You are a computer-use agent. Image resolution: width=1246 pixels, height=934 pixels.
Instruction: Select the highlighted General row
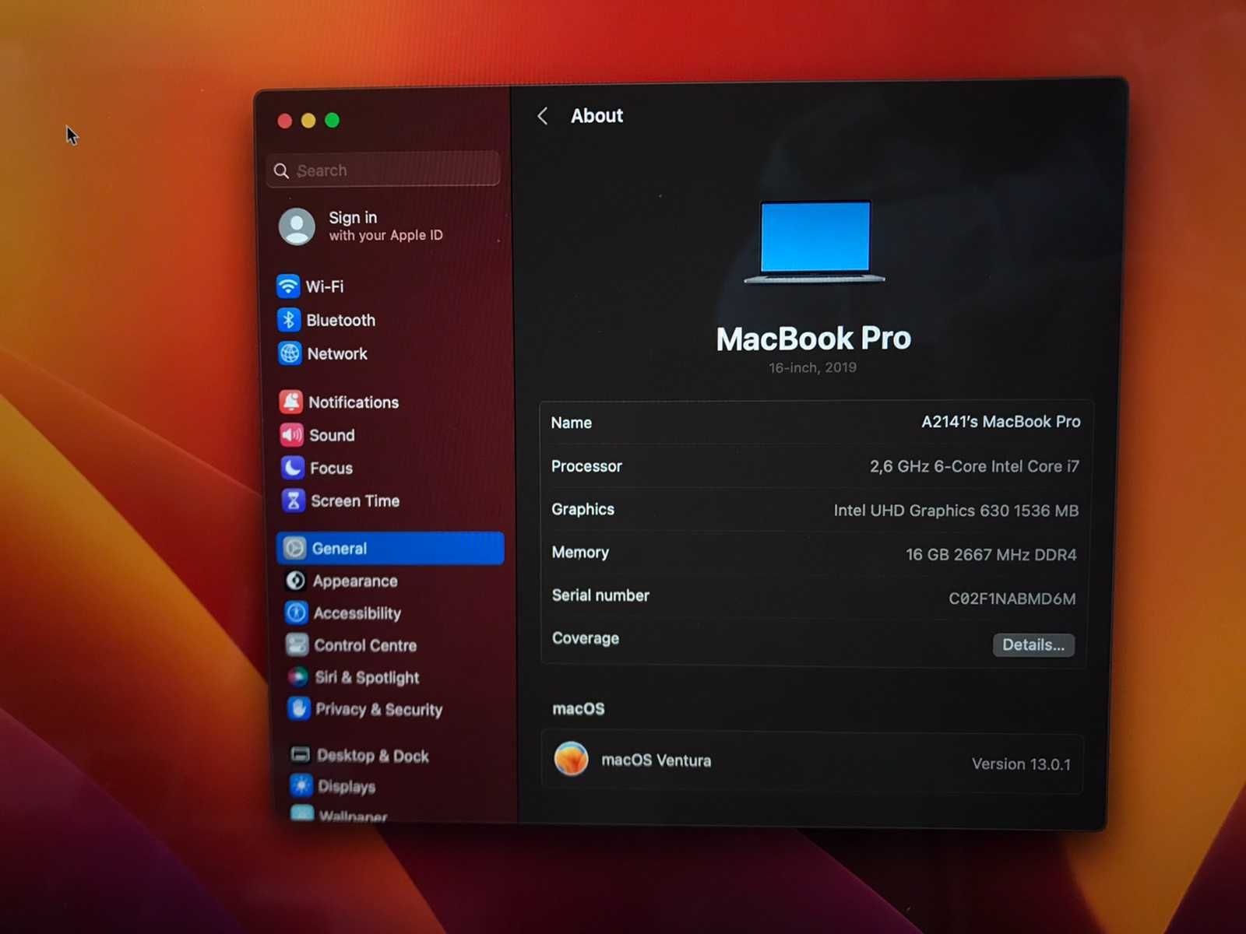point(390,548)
